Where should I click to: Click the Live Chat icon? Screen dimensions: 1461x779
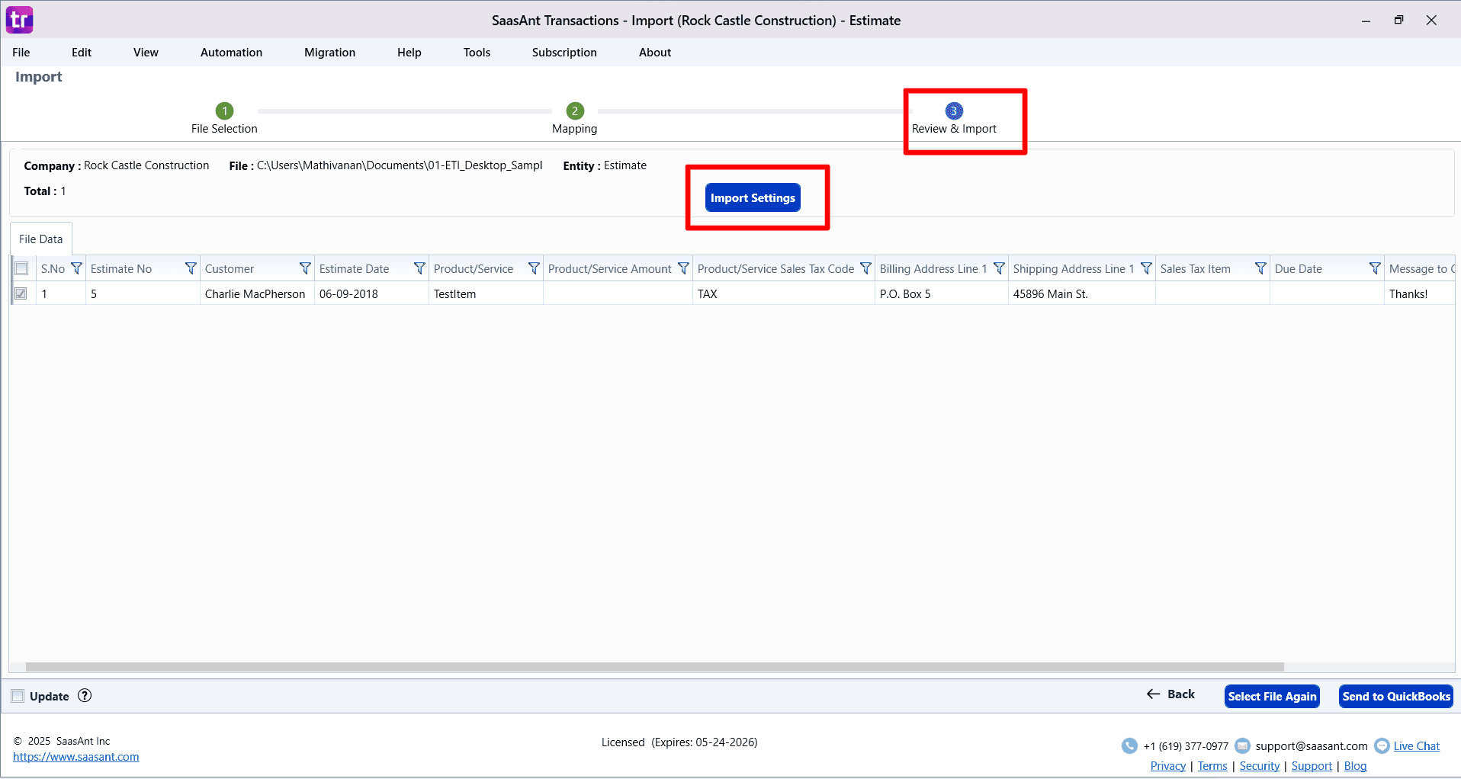pos(1382,745)
